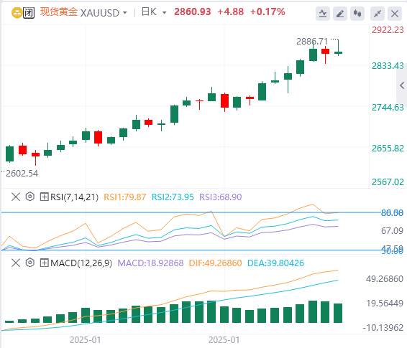Open the indicator line chart tool icon
The width and height of the screenshot is (407, 348).
(323, 14)
